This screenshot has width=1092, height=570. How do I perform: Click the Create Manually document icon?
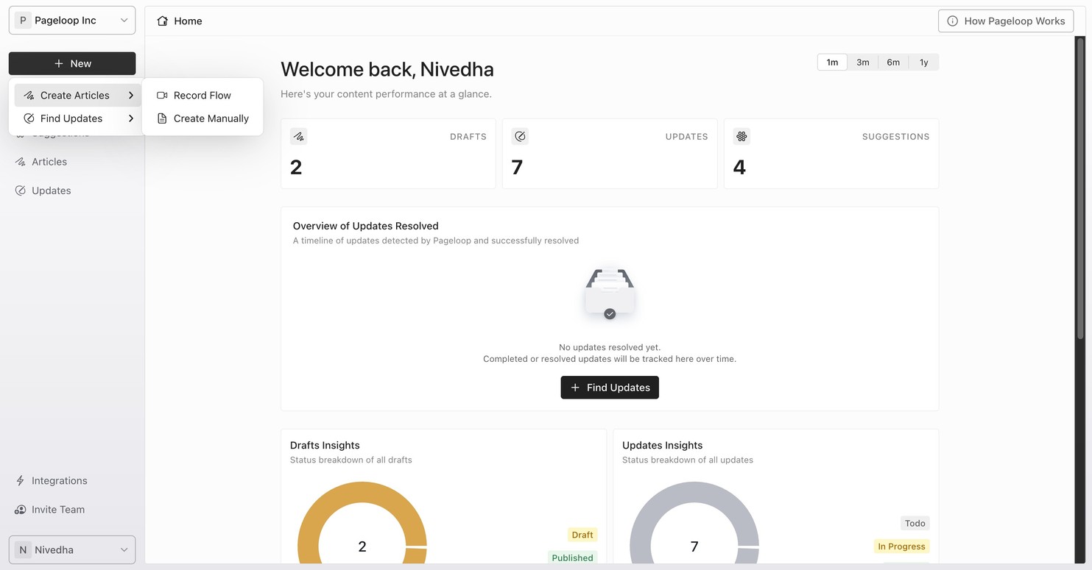pos(162,118)
